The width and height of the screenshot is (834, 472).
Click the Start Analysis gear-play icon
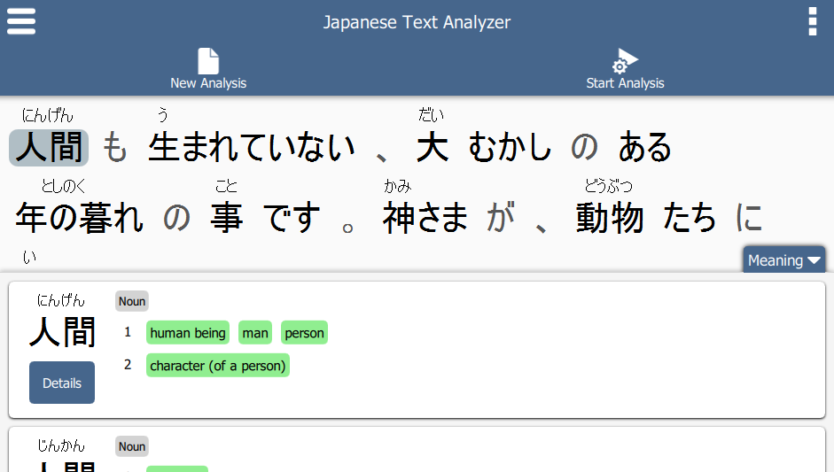click(625, 60)
